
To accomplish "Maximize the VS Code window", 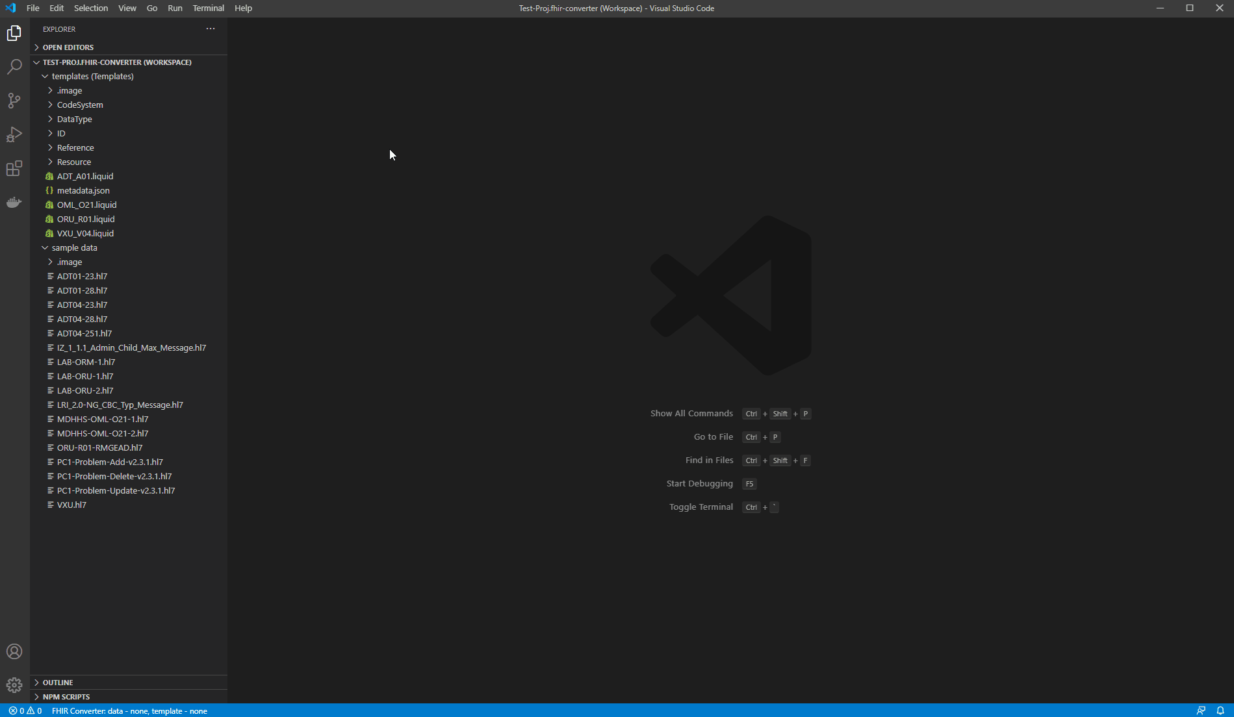I will (x=1190, y=8).
